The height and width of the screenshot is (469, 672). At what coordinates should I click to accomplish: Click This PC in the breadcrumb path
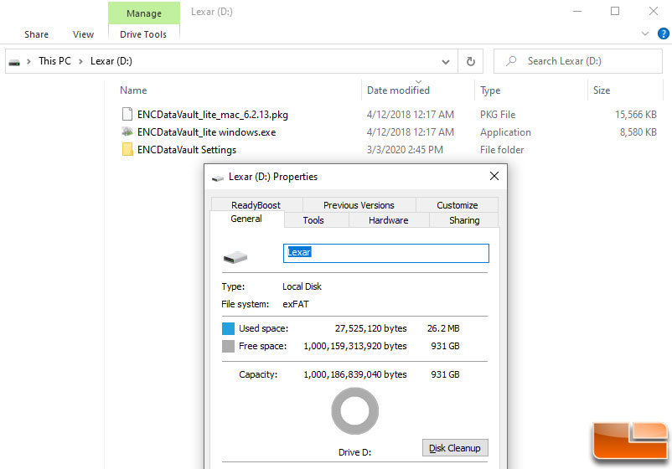click(x=54, y=61)
